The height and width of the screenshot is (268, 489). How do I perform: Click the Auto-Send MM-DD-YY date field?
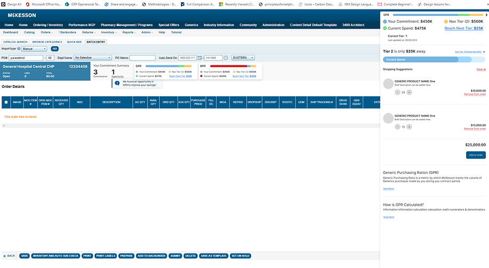(188, 58)
